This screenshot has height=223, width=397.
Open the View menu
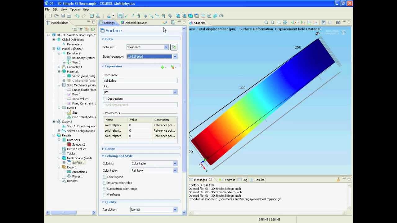click(64, 9)
